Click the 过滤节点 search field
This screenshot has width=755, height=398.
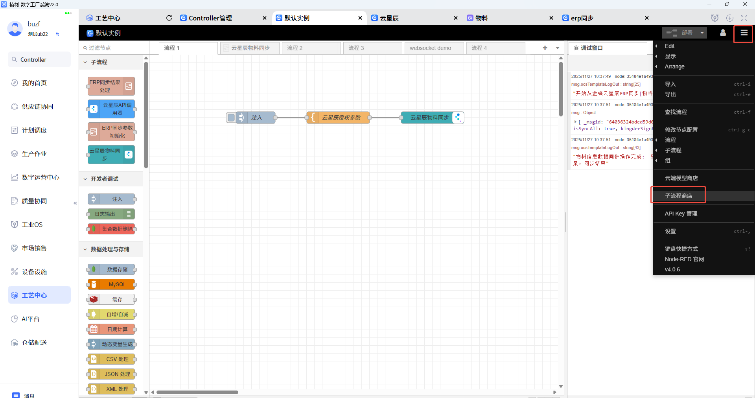[x=114, y=47]
